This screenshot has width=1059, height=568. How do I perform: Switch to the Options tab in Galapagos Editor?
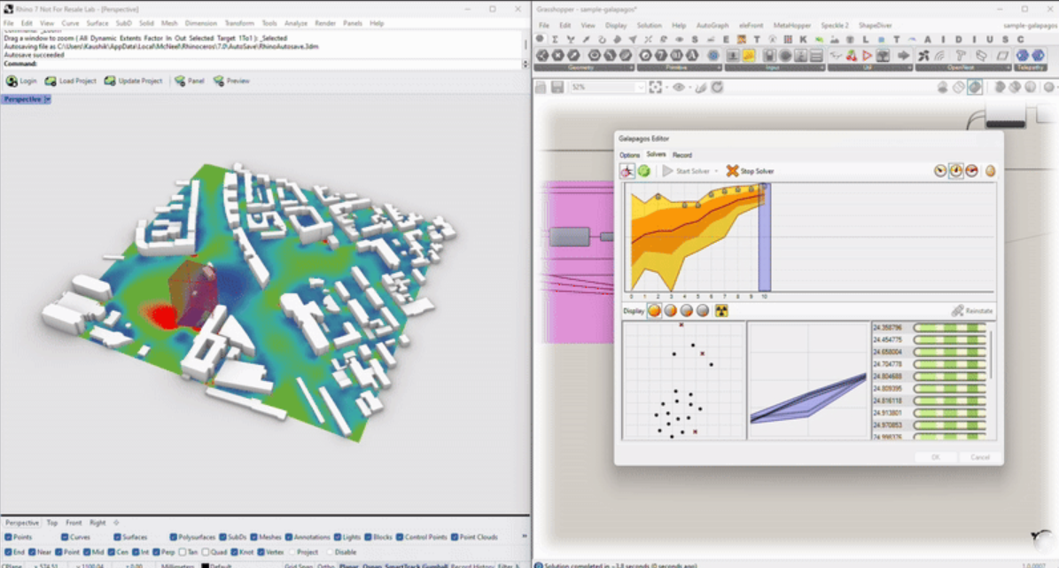point(629,155)
